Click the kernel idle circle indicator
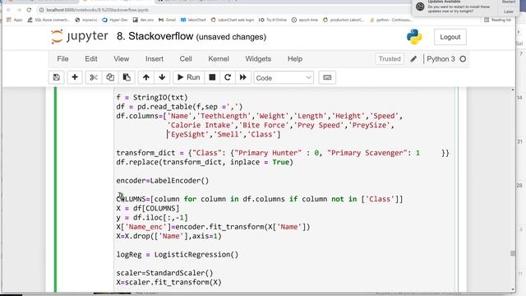 pyautogui.click(x=463, y=59)
